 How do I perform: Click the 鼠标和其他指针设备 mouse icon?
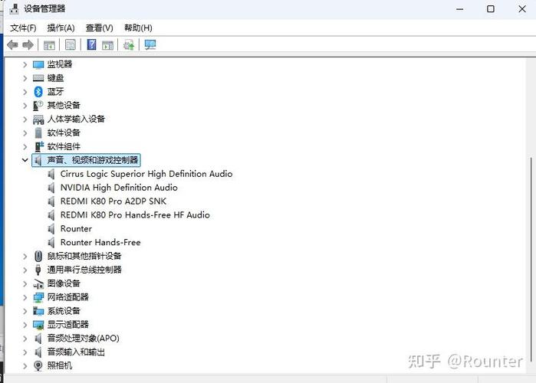(x=38, y=256)
